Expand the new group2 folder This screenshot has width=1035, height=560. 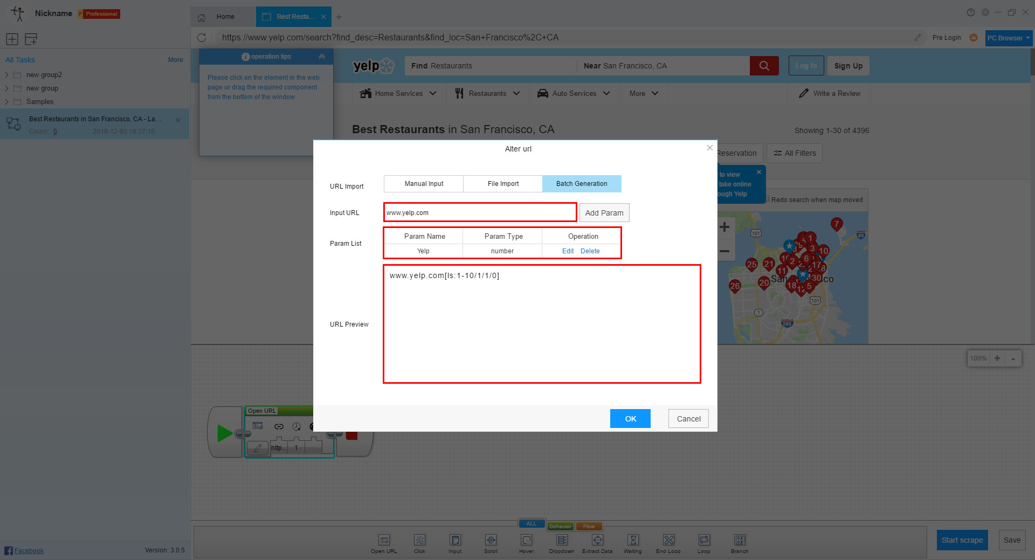tap(7, 75)
